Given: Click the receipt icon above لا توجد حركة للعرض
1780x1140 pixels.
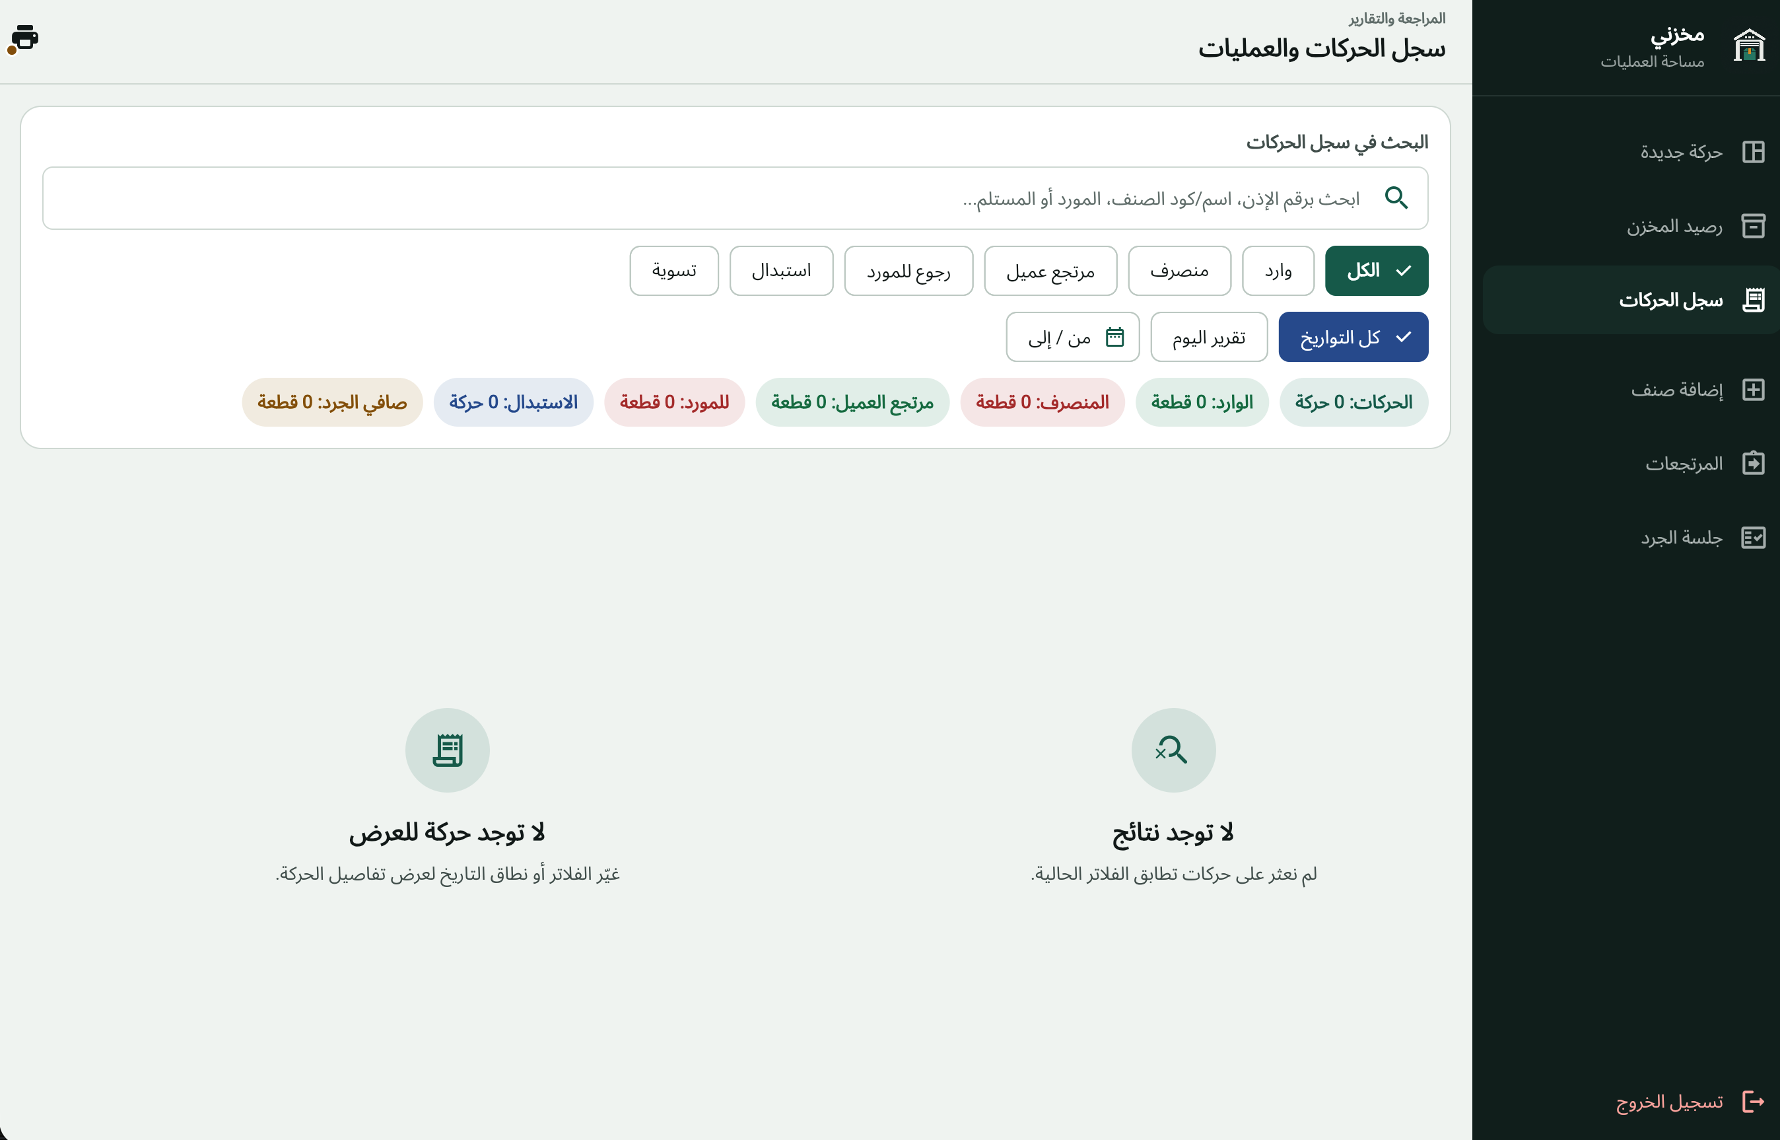Looking at the screenshot, I should pyautogui.click(x=448, y=750).
